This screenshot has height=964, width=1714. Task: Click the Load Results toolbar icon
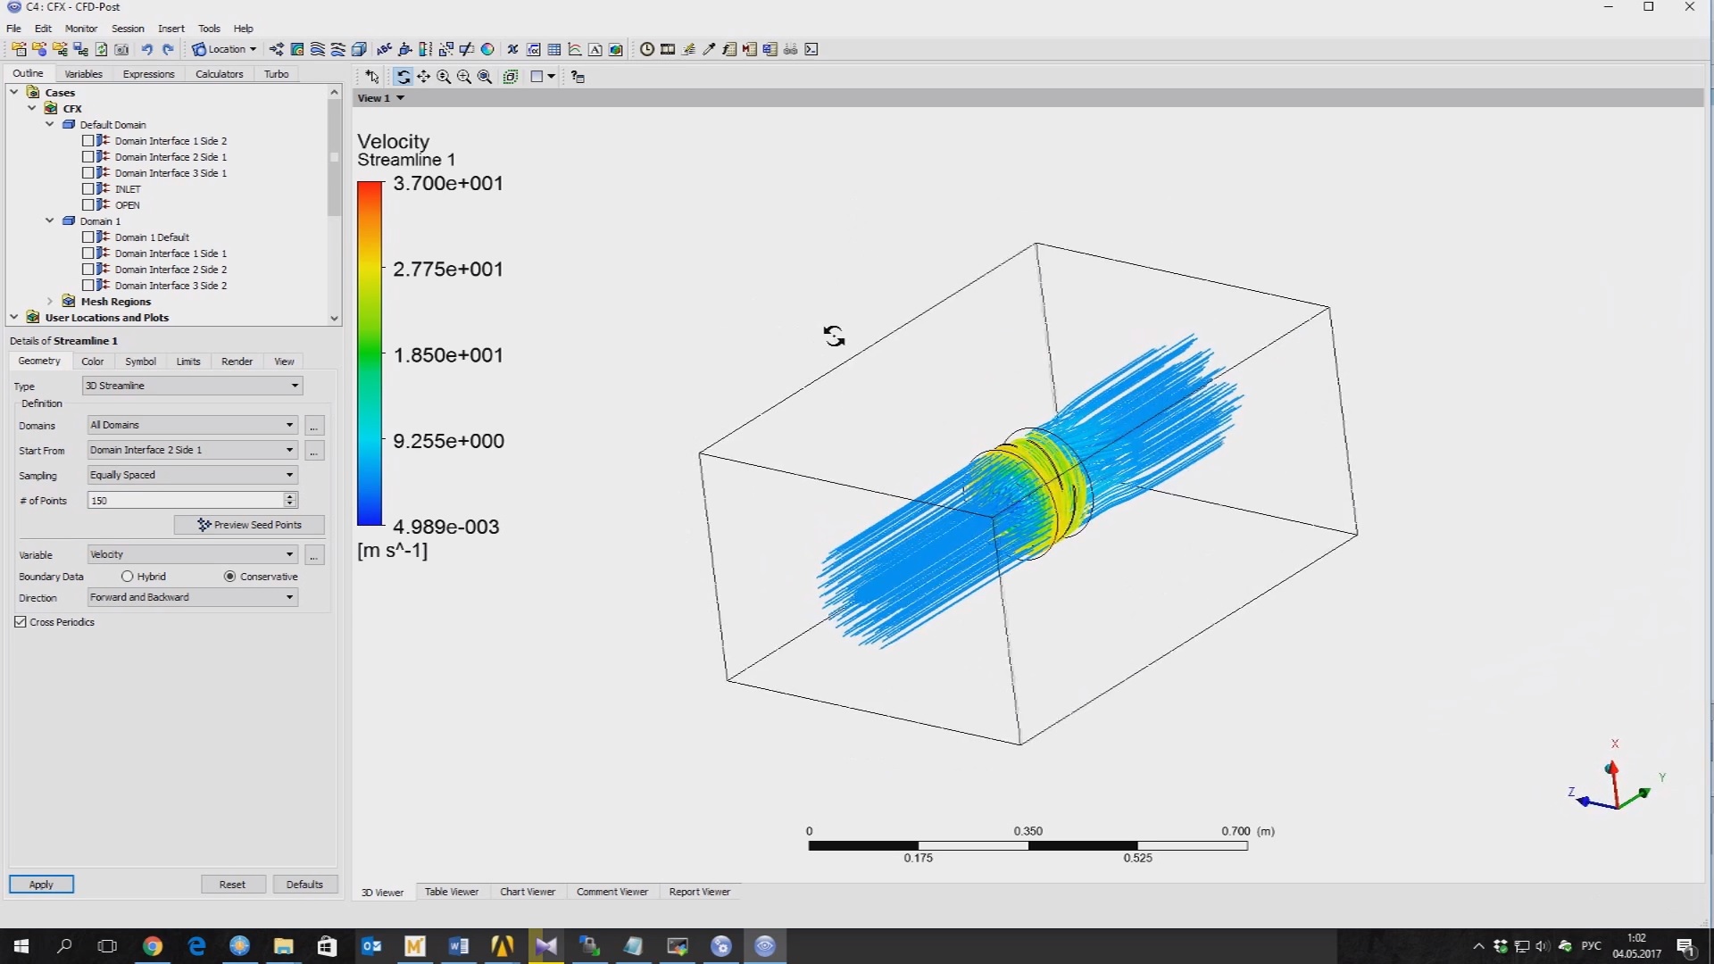[x=19, y=49]
